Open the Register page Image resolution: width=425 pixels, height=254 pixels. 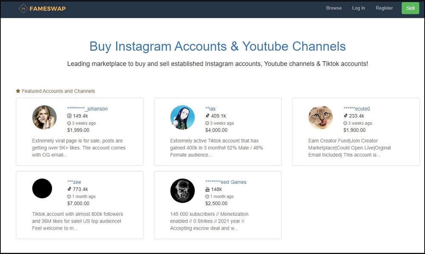click(384, 8)
